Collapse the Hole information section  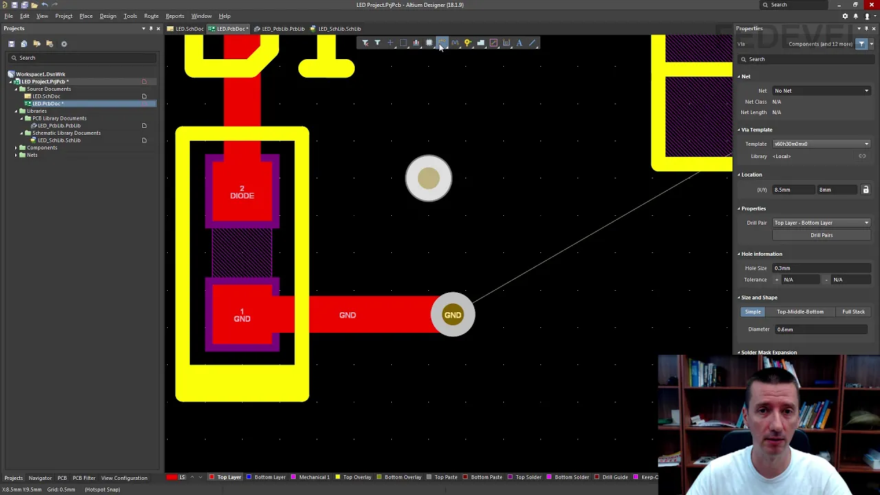pos(739,254)
